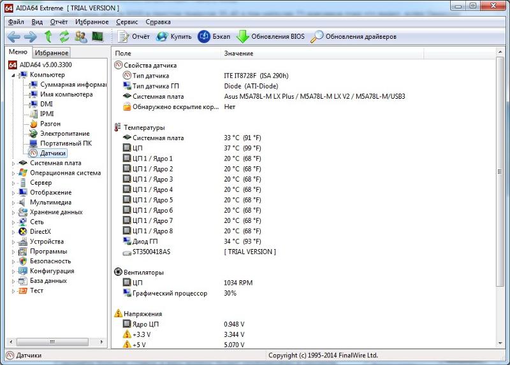Open the monitor graph toolbar icon

pyautogui.click(x=98, y=36)
